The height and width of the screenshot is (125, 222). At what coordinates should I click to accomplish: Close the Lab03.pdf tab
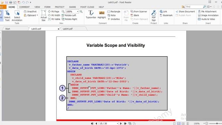pyautogui.click(x=59, y=29)
